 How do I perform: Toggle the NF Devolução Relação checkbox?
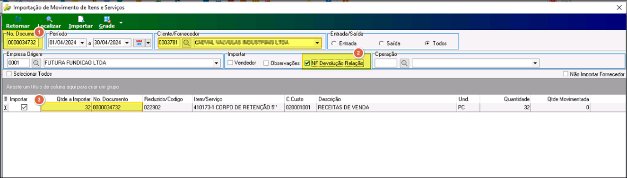pos(308,62)
